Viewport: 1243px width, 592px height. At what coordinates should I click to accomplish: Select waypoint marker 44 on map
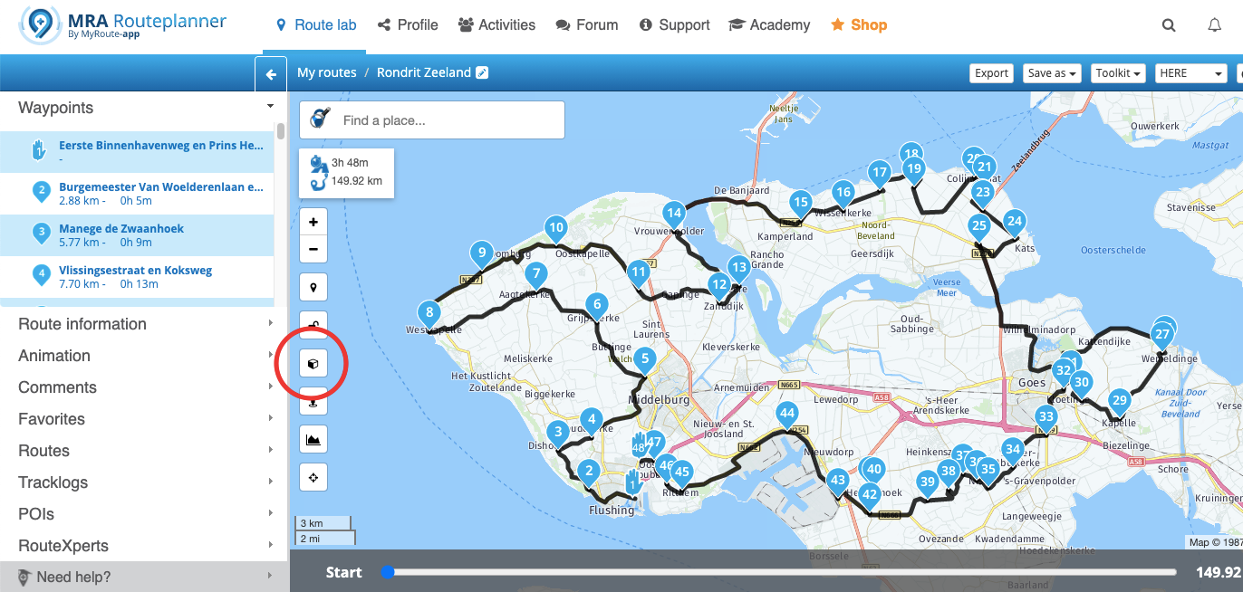click(787, 416)
